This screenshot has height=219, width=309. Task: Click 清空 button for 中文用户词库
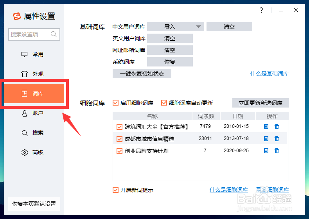pos(229,27)
